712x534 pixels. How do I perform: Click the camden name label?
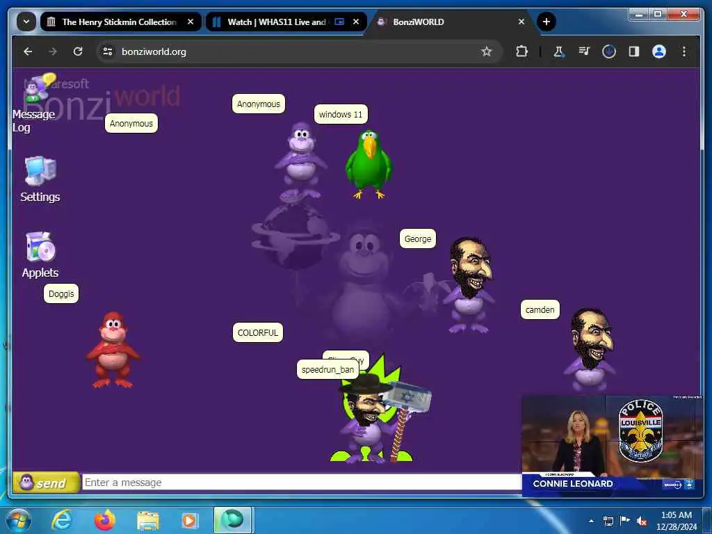(x=540, y=309)
